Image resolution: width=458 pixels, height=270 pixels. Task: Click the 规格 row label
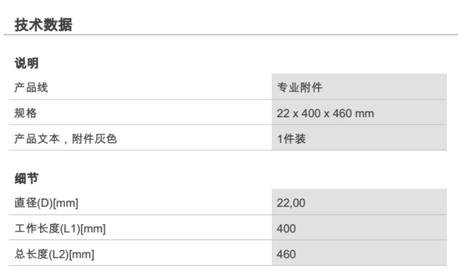point(24,114)
